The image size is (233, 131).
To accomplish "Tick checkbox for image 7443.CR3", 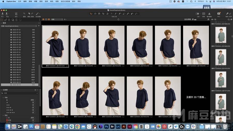I will (x=123, y=66).
